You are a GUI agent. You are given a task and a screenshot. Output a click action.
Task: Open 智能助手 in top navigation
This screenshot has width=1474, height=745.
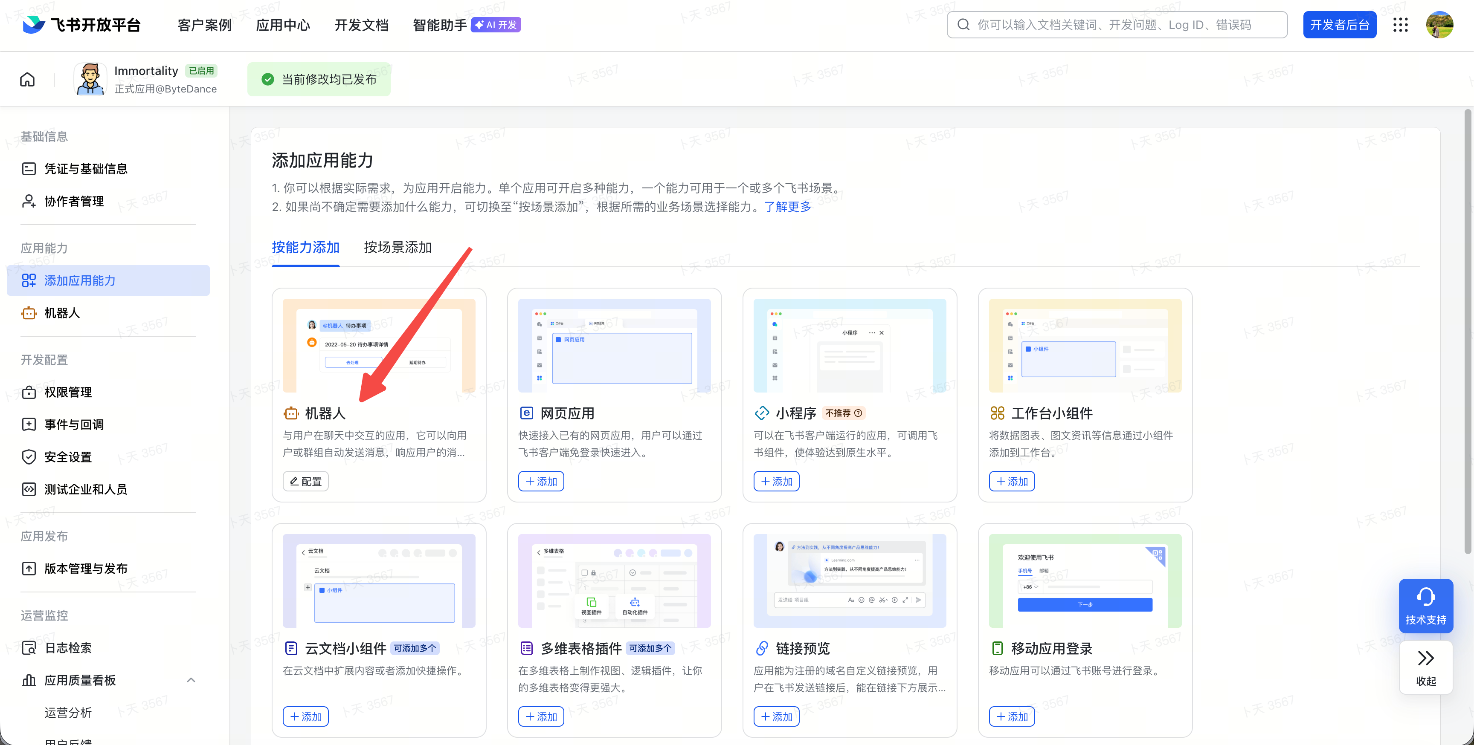439,25
